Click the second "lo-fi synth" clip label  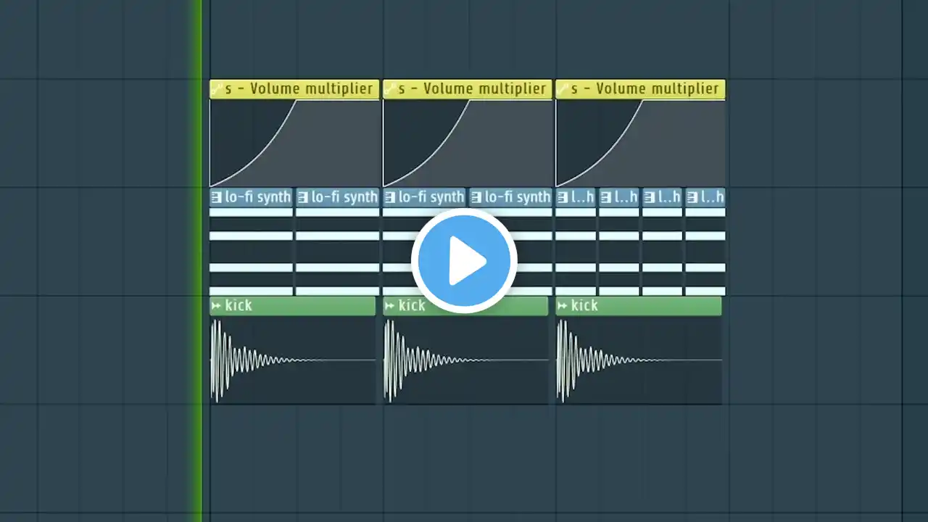click(344, 197)
